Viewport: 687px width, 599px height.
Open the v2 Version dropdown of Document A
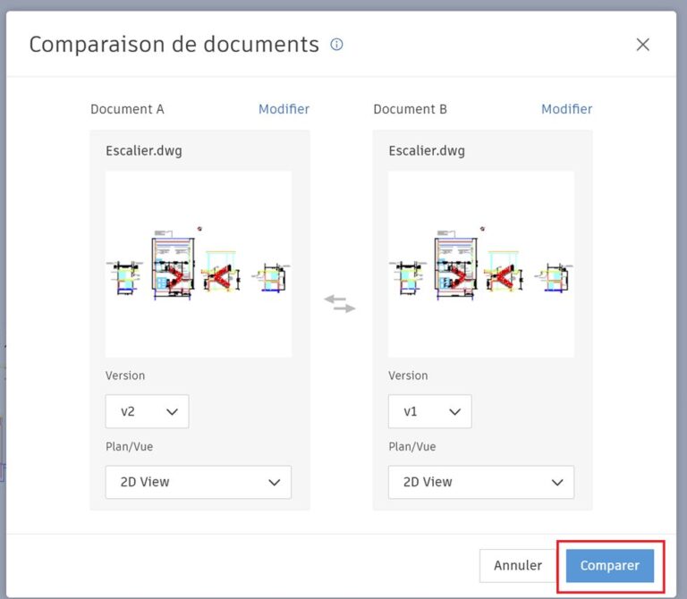[148, 411]
